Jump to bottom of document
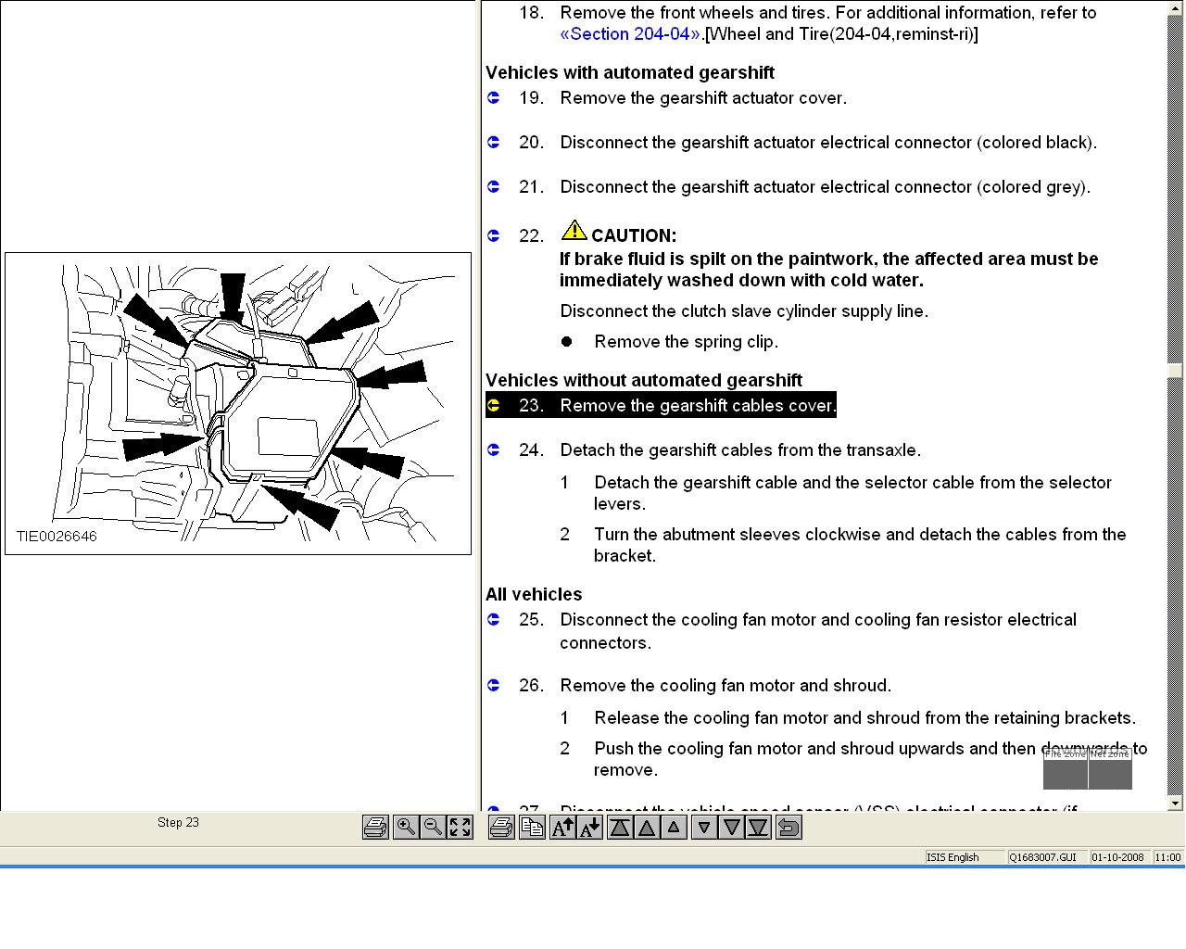This screenshot has height=949, width=1186. pyautogui.click(x=758, y=827)
